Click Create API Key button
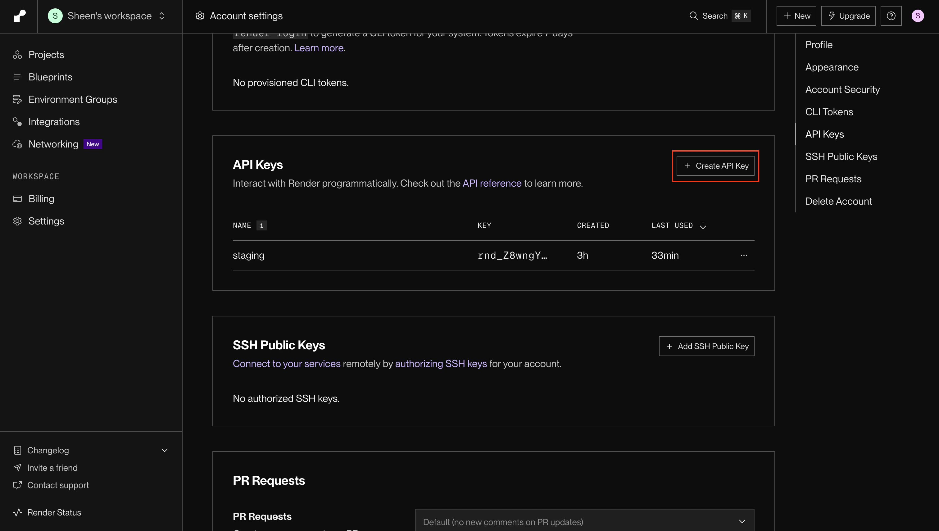Screen dimensions: 939x531 (x=715, y=166)
